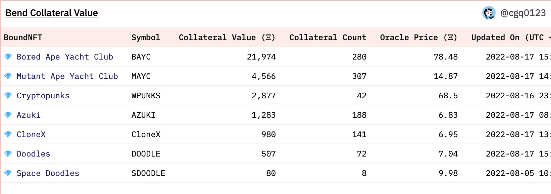551x194 pixels.
Task: Click the diamond icon beside Mutant Ape Yacht Club
Action: point(8,76)
